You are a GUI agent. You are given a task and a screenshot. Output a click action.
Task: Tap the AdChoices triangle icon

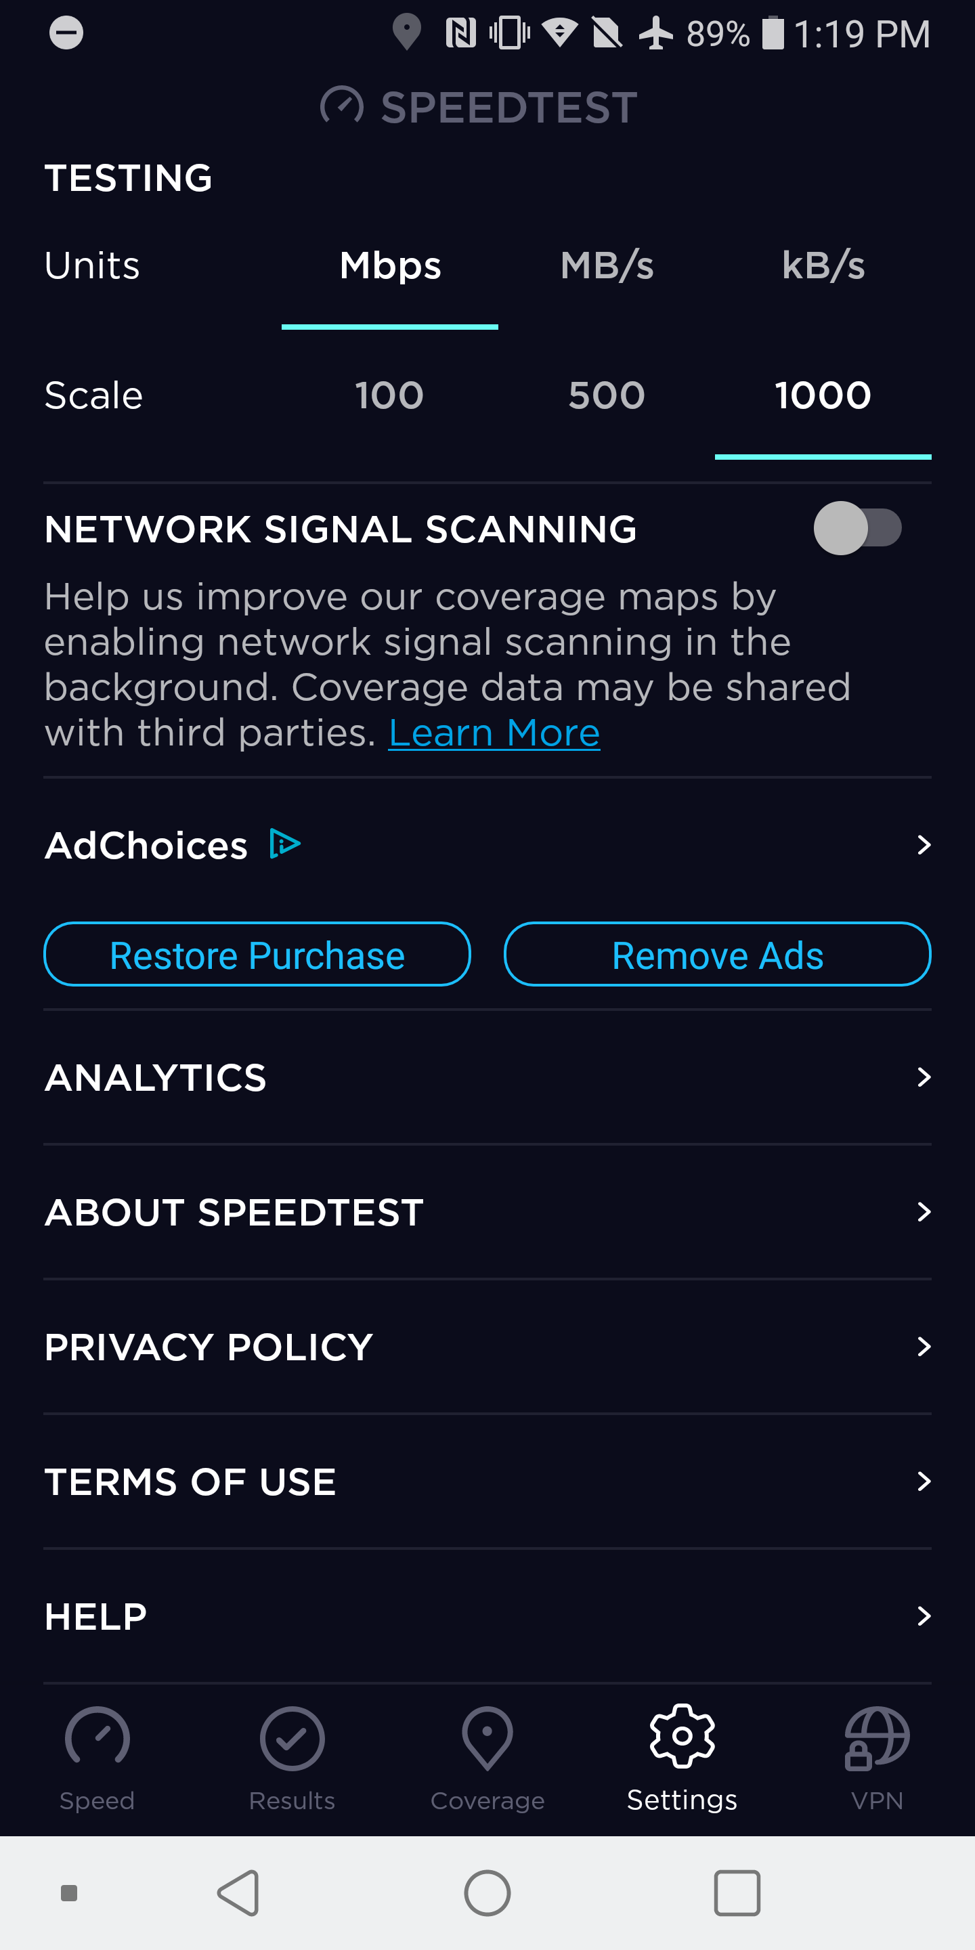(x=285, y=844)
